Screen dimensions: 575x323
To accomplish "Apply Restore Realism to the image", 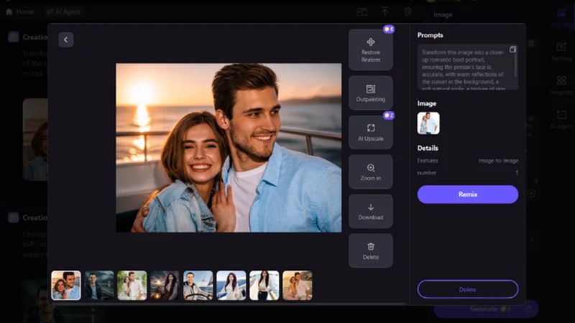I will (371, 50).
